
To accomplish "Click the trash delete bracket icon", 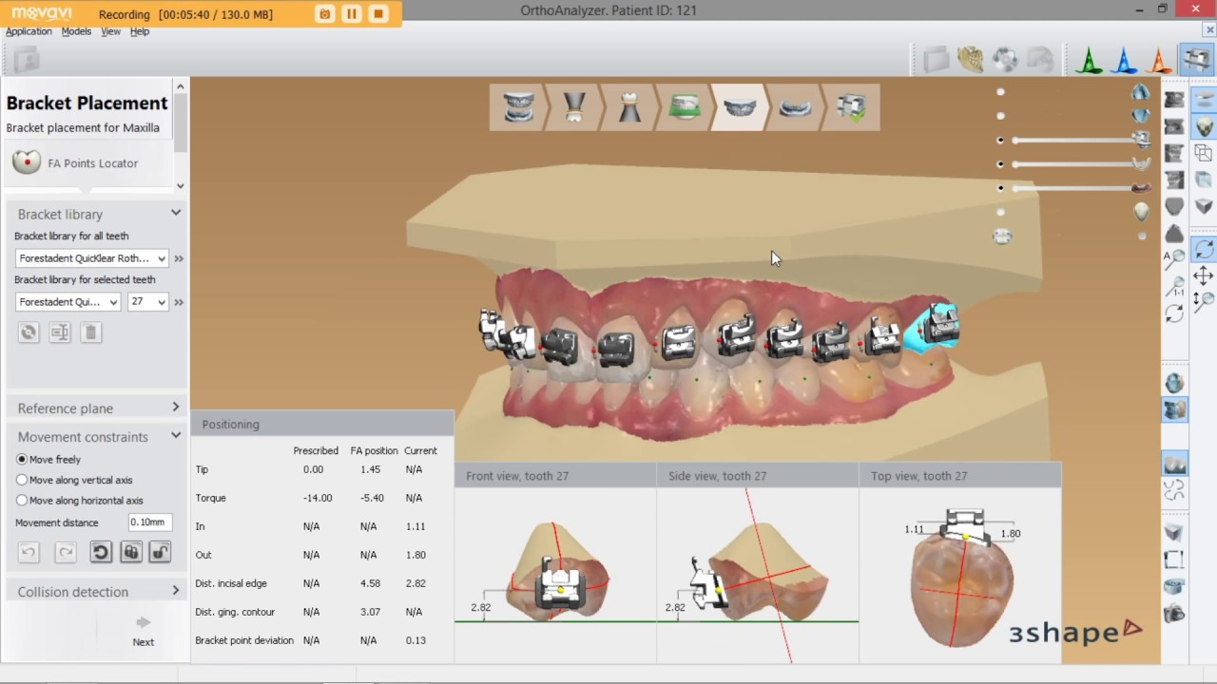I will [x=90, y=332].
